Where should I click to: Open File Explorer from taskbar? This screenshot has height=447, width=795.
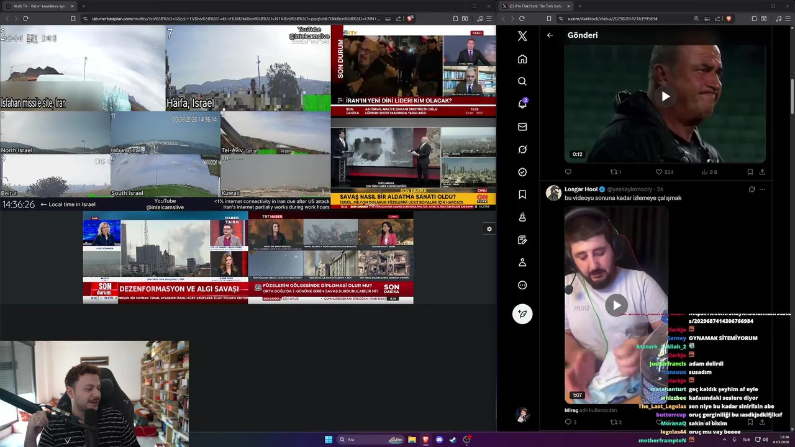(412, 440)
